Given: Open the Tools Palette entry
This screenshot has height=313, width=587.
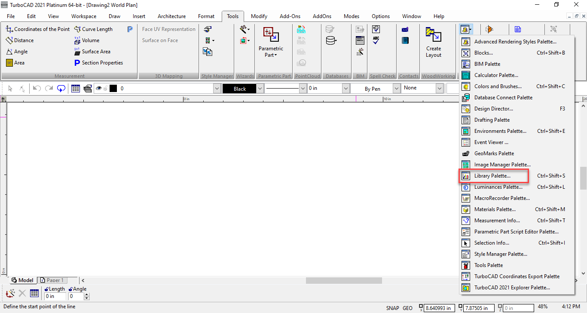Looking at the screenshot, I should click(516, 265).
